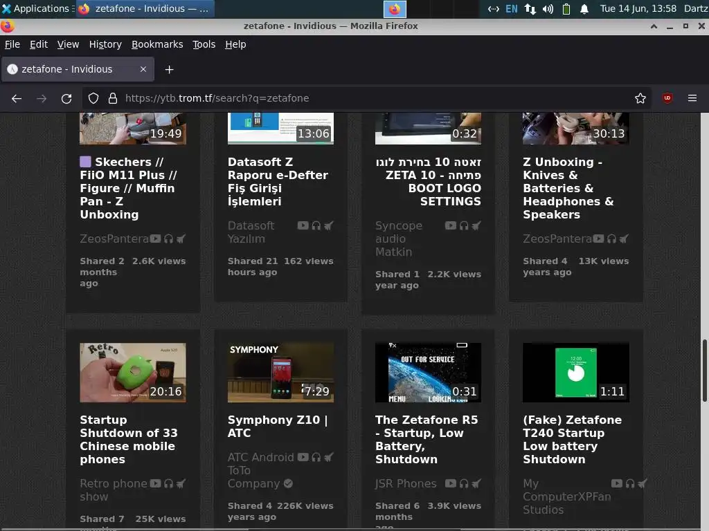Image resolution: width=709 pixels, height=531 pixels.
Task: Click headphones icon on Z Unboxing Knives card
Action: pos(612,239)
